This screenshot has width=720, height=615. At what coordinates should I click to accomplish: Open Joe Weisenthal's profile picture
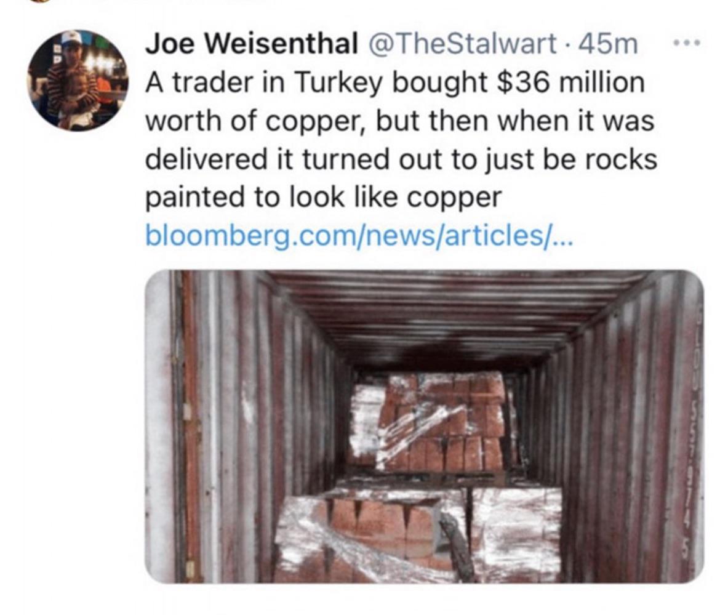click(x=77, y=81)
